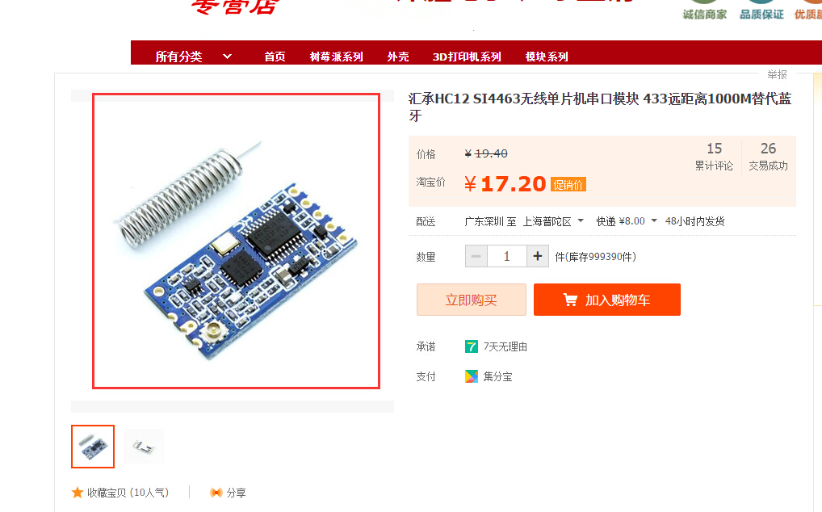
Task: Open the 模块系列 navigation item
Action: (547, 57)
